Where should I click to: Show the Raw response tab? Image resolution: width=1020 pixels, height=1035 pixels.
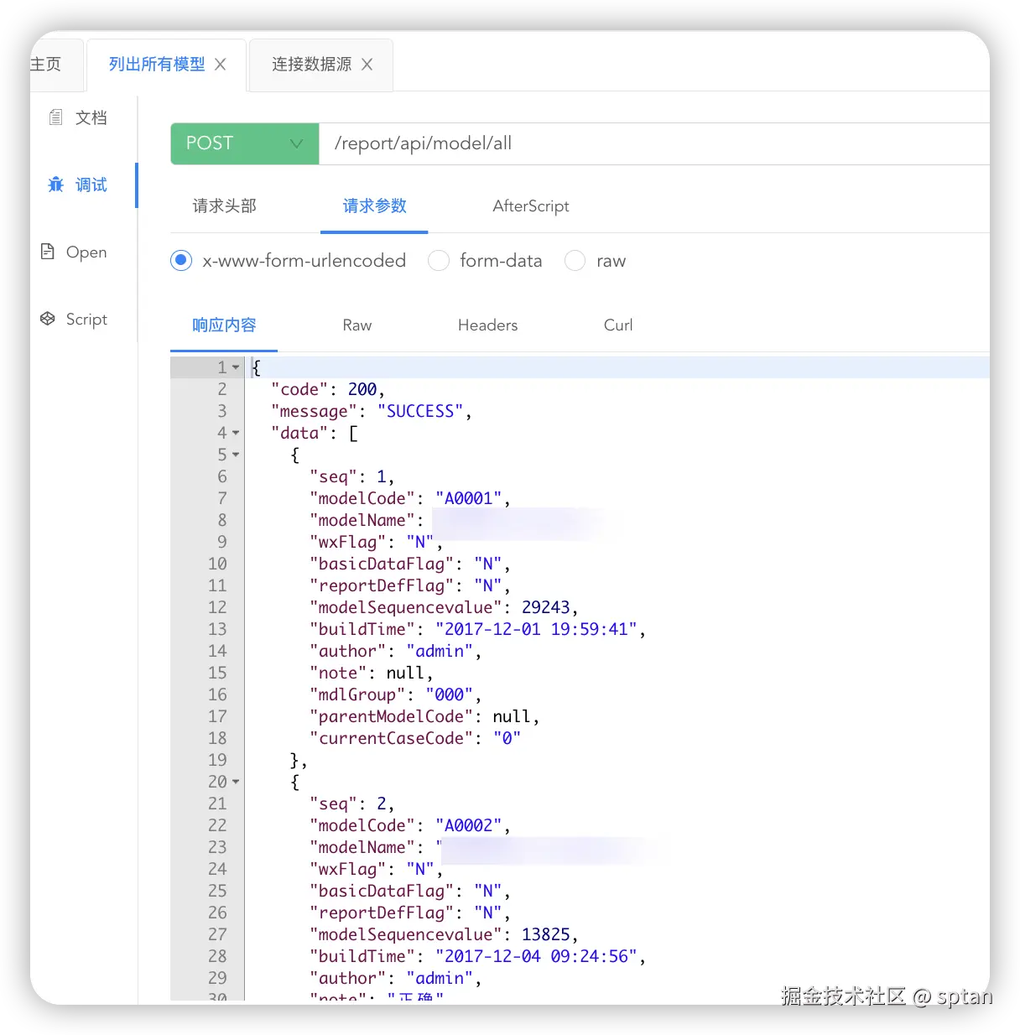point(357,325)
